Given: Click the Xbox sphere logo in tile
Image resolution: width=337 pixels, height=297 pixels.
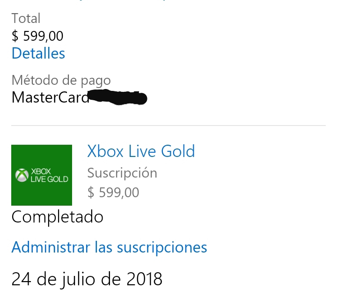Looking at the screenshot, I should (22, 175).
